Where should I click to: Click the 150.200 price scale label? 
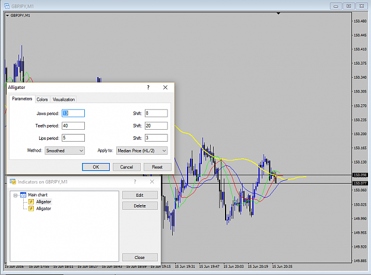click(x=360, y=134)
